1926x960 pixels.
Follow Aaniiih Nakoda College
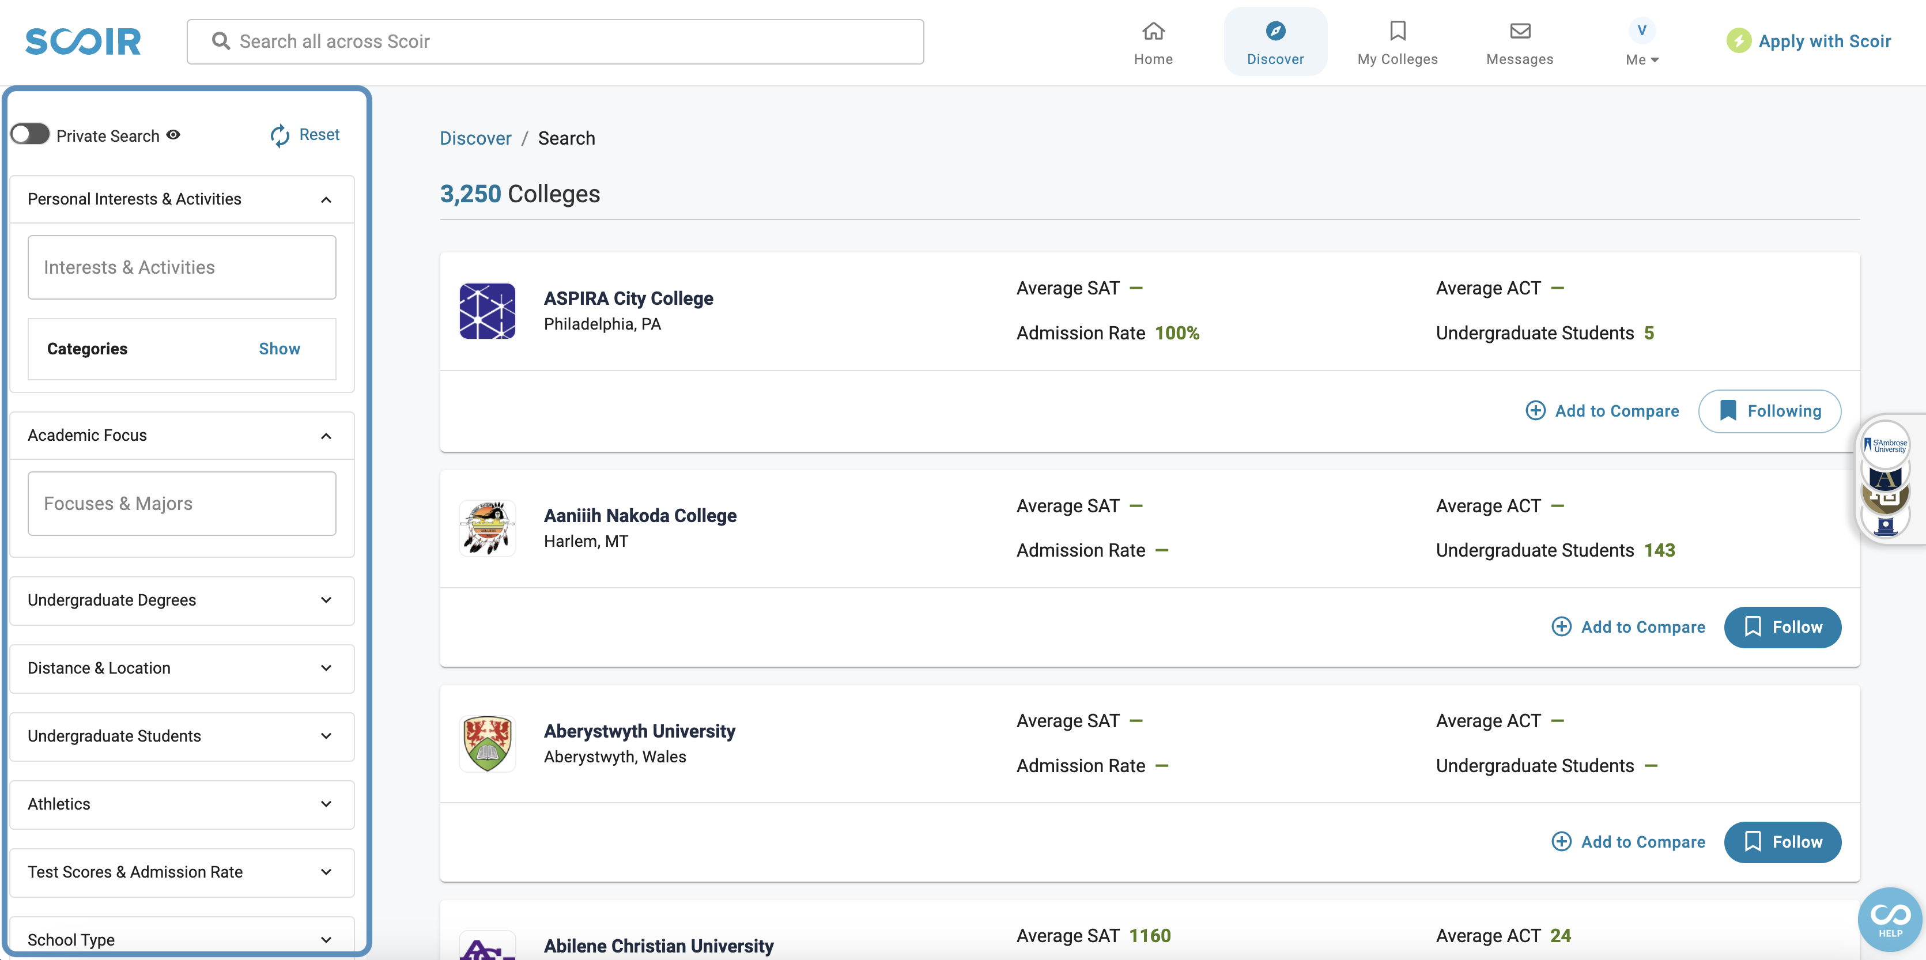(x=1783, y=628)
